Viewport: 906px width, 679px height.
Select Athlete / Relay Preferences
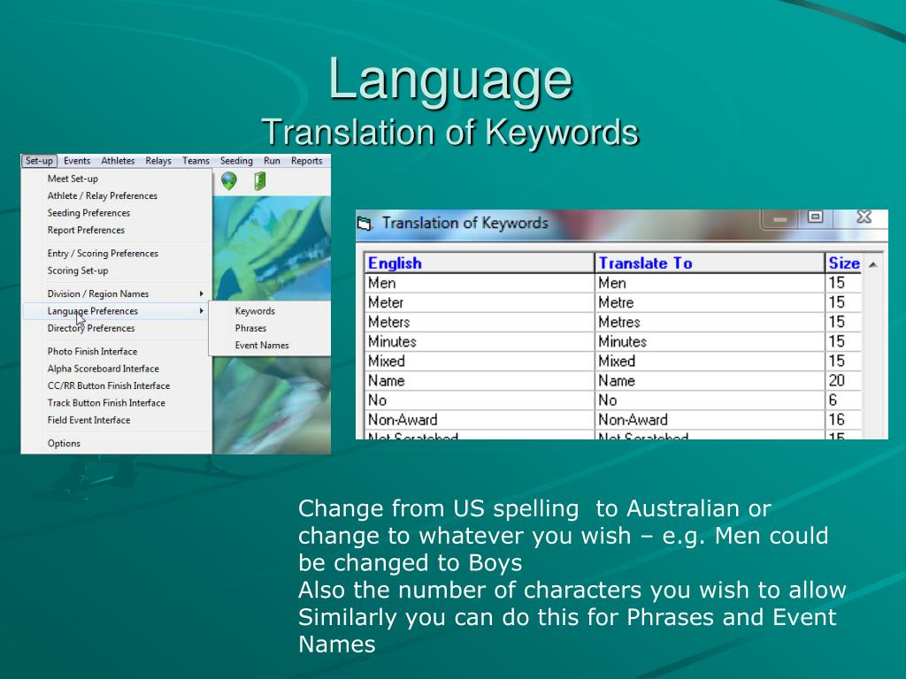tap(118, 196)
